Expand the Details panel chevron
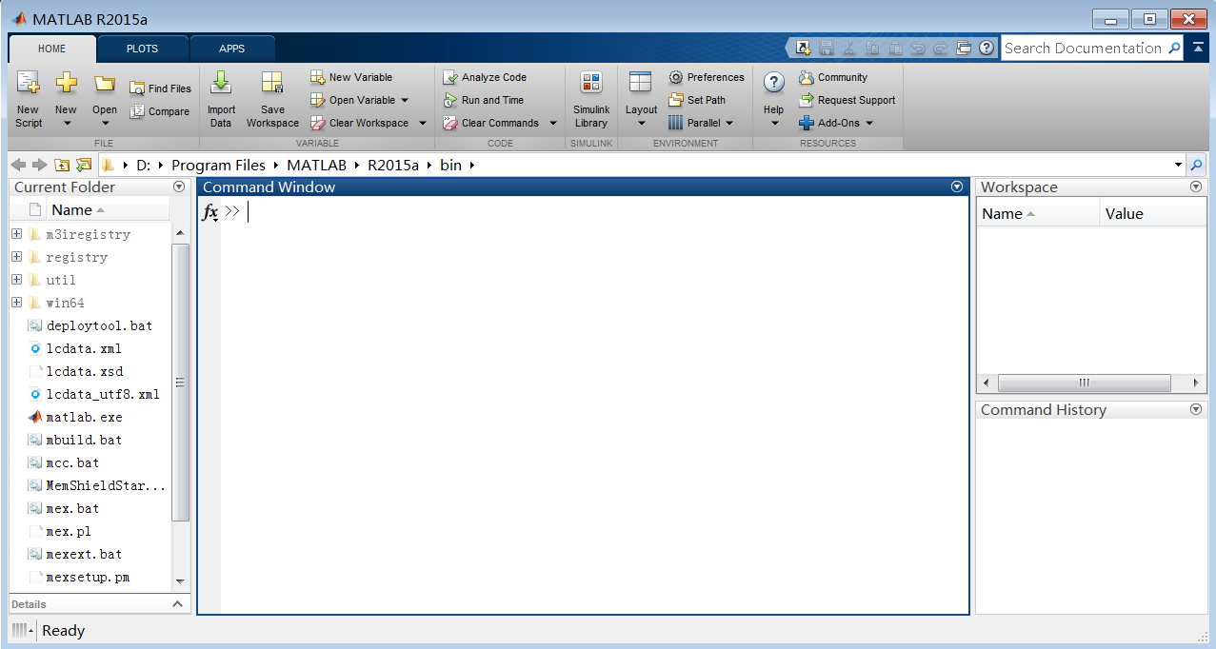This screenshot has height=649, width=1216. click(x=178, y=604)
